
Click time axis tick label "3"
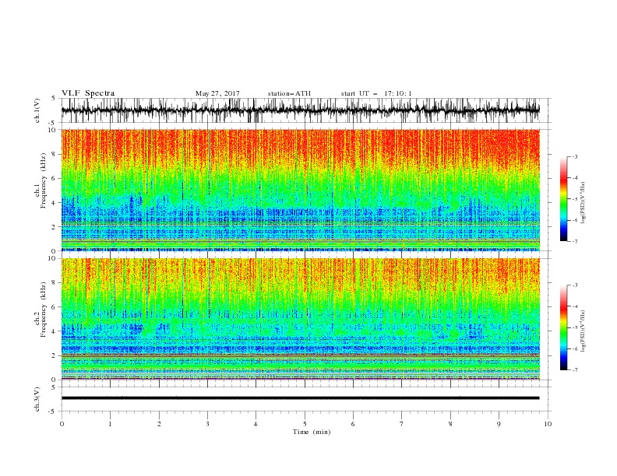[207, 424]
